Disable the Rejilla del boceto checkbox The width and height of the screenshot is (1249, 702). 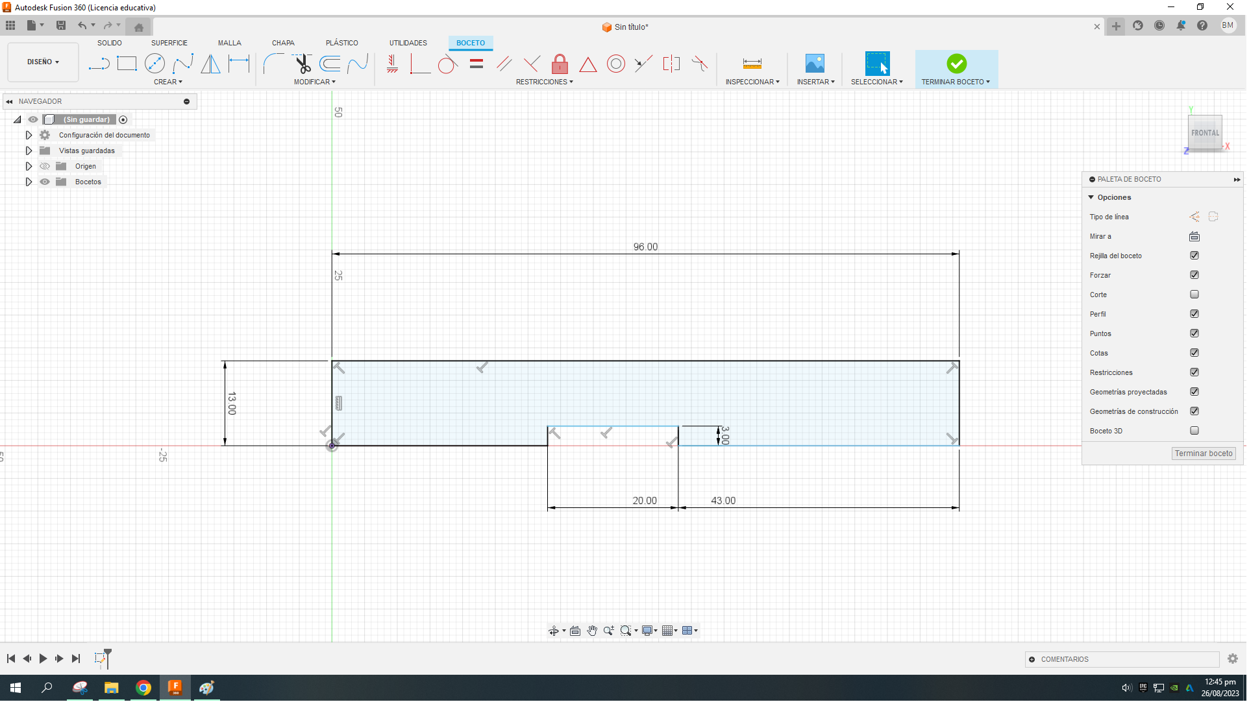click(x=1194, y=256)
